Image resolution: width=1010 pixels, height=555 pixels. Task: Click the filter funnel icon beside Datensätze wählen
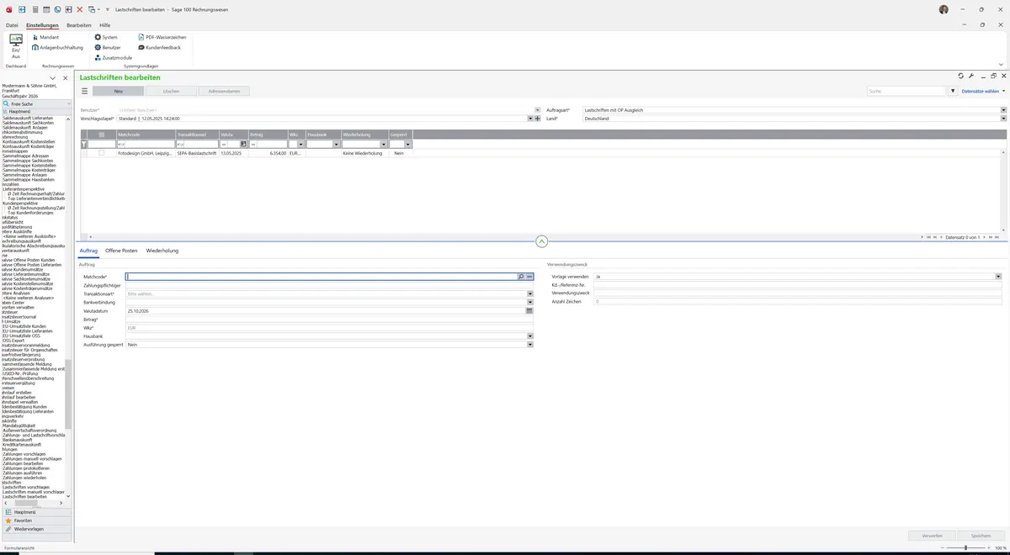pos(953,91)
